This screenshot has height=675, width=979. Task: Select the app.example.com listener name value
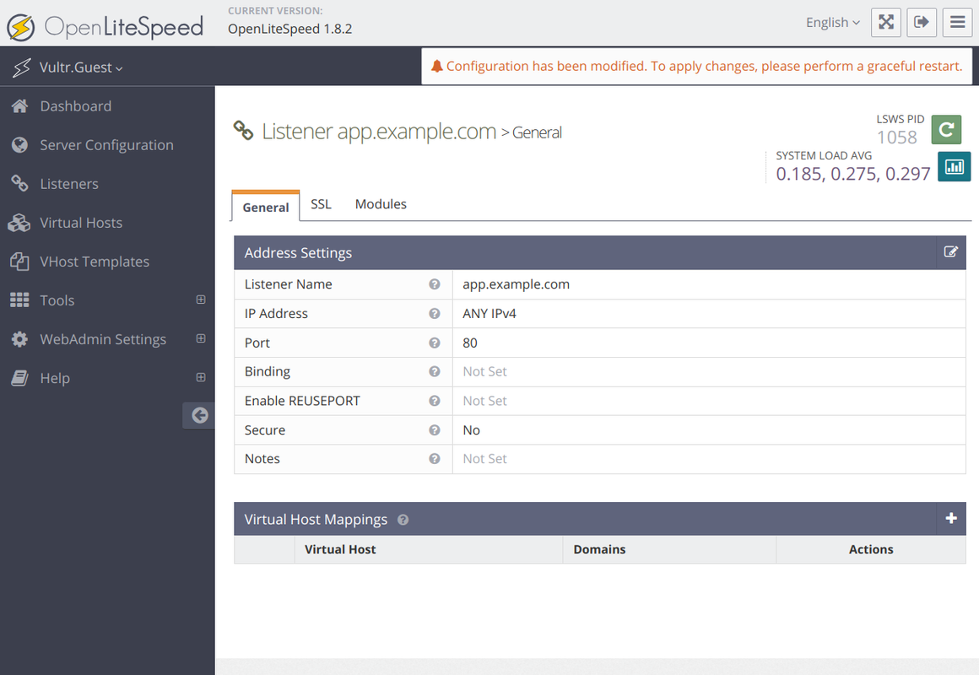pos(516,284)
